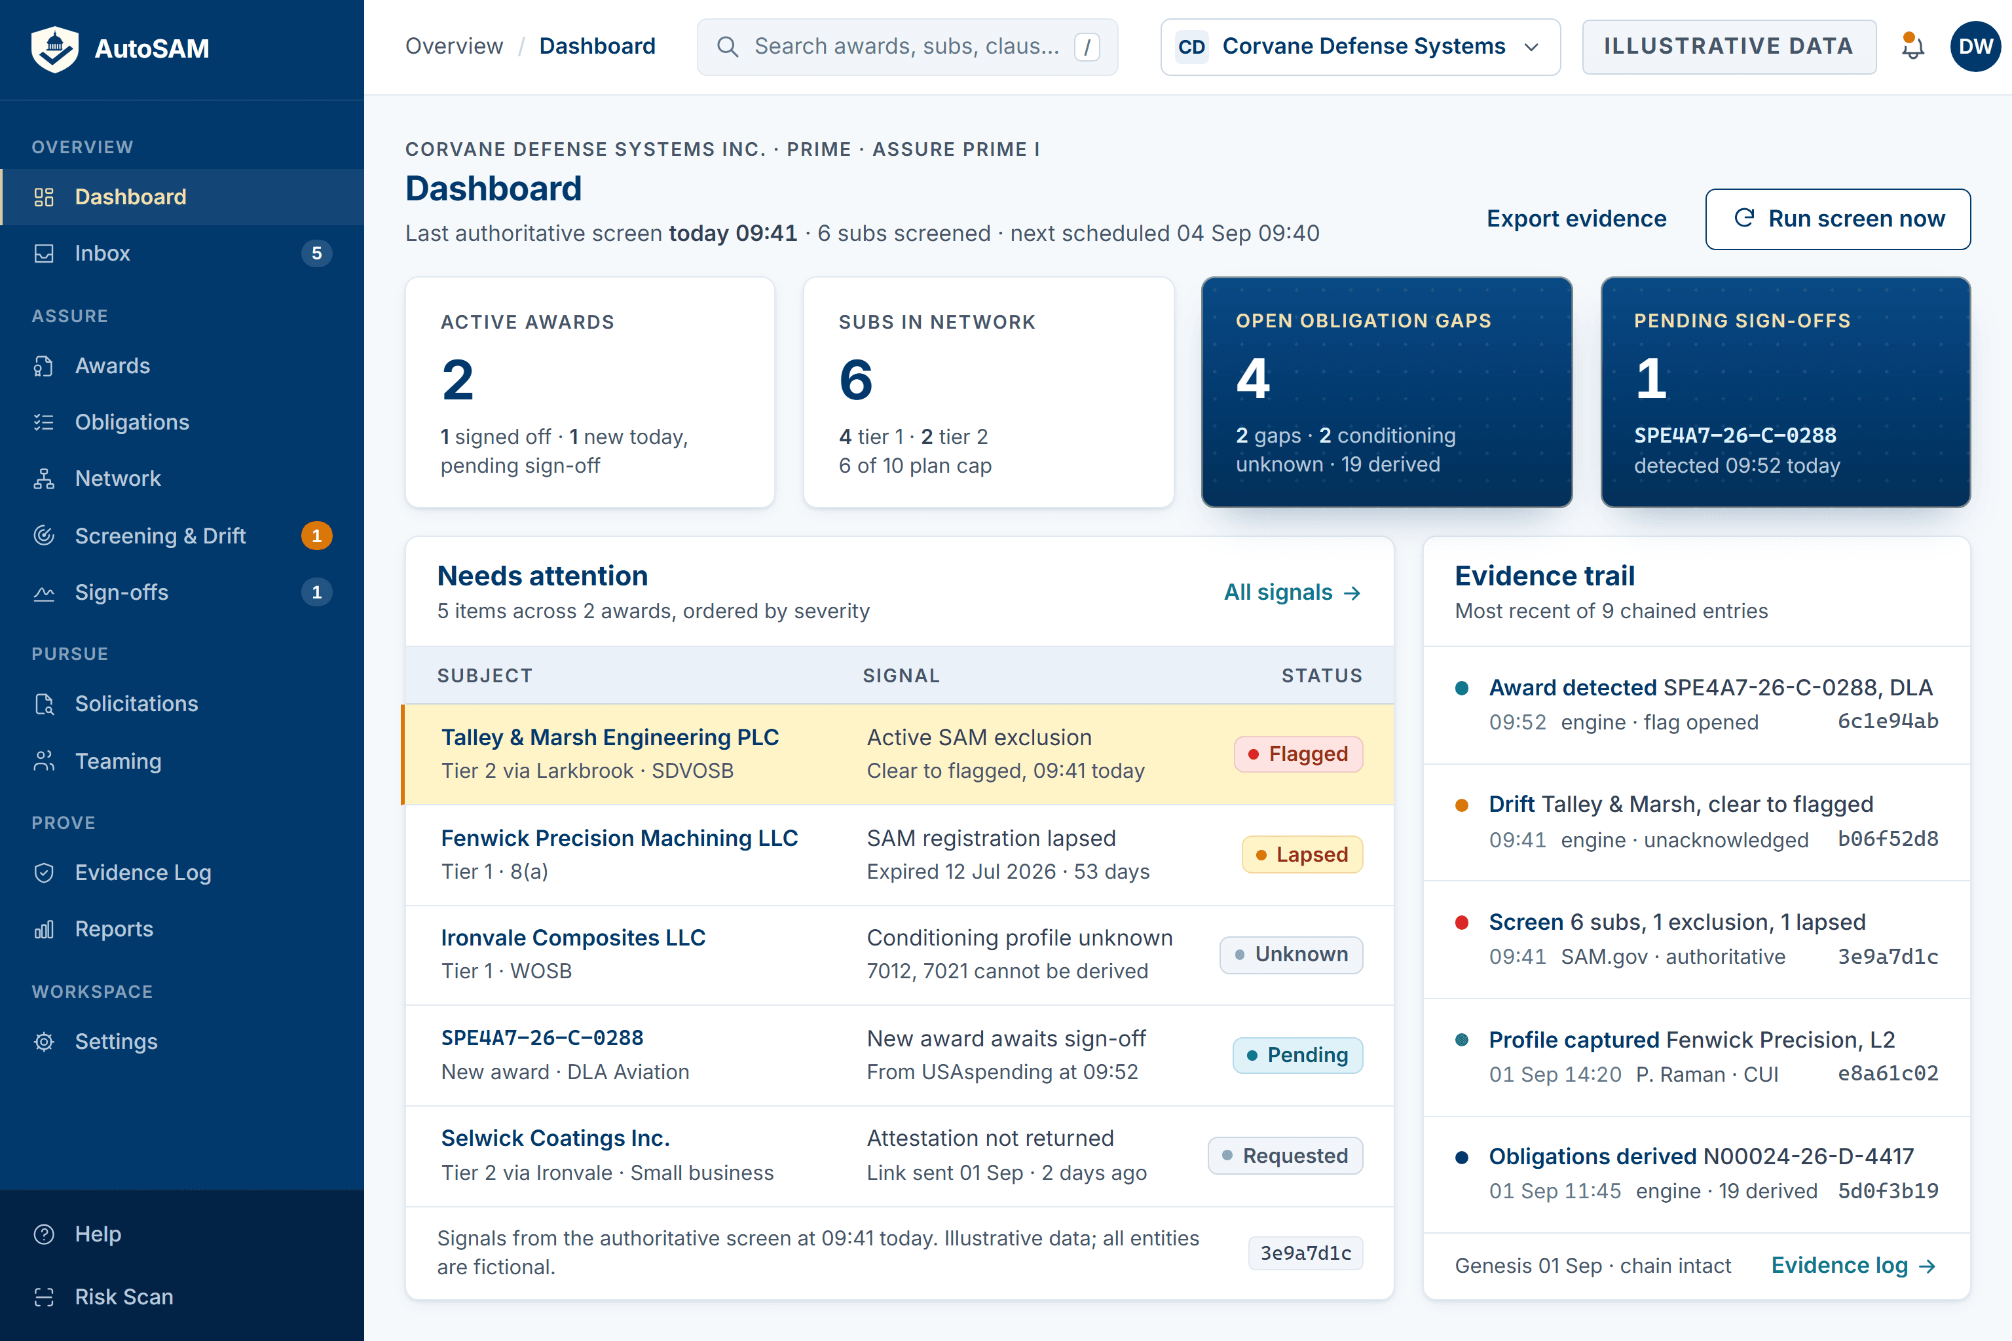Open All signals link
Image resolution: width=2012 pixels, height=1341 pixels.
[x=1293, y=592]
